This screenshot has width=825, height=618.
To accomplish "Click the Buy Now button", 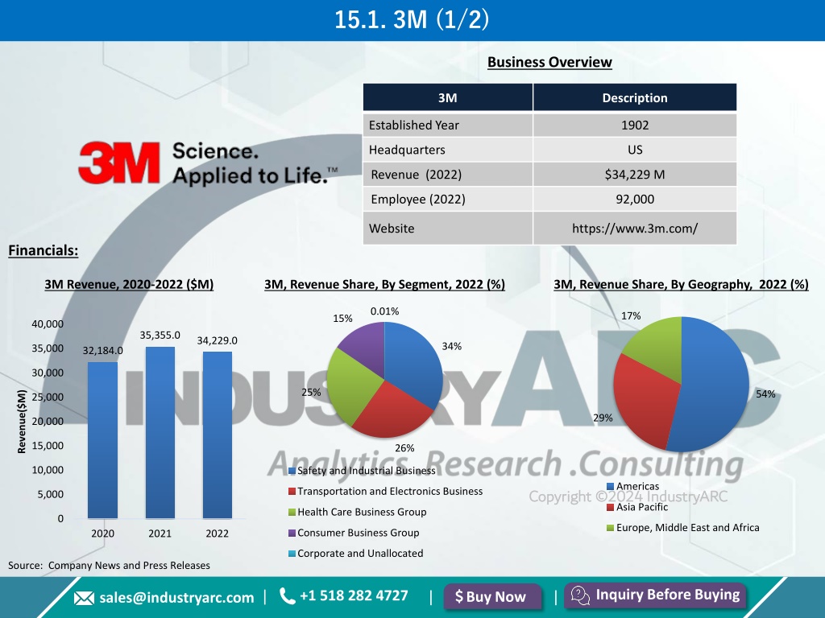I will coord(492,596).
